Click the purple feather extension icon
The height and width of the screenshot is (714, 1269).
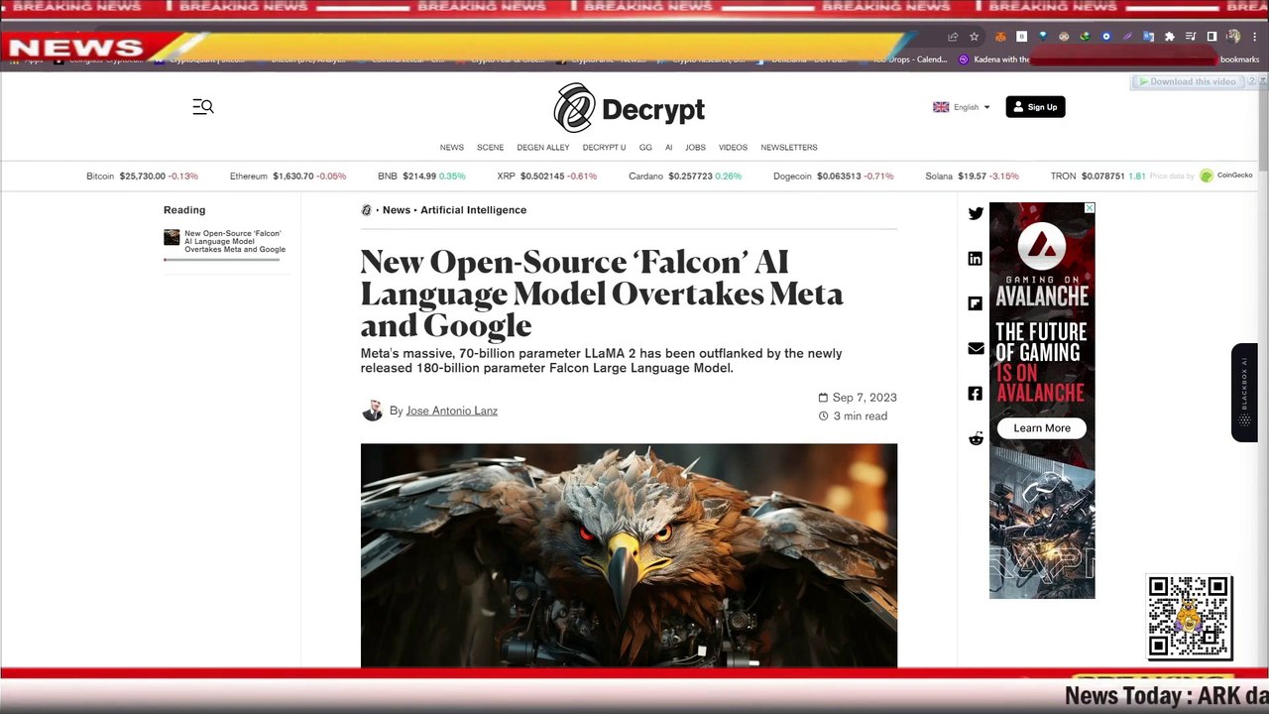[x=1127, y=37]
